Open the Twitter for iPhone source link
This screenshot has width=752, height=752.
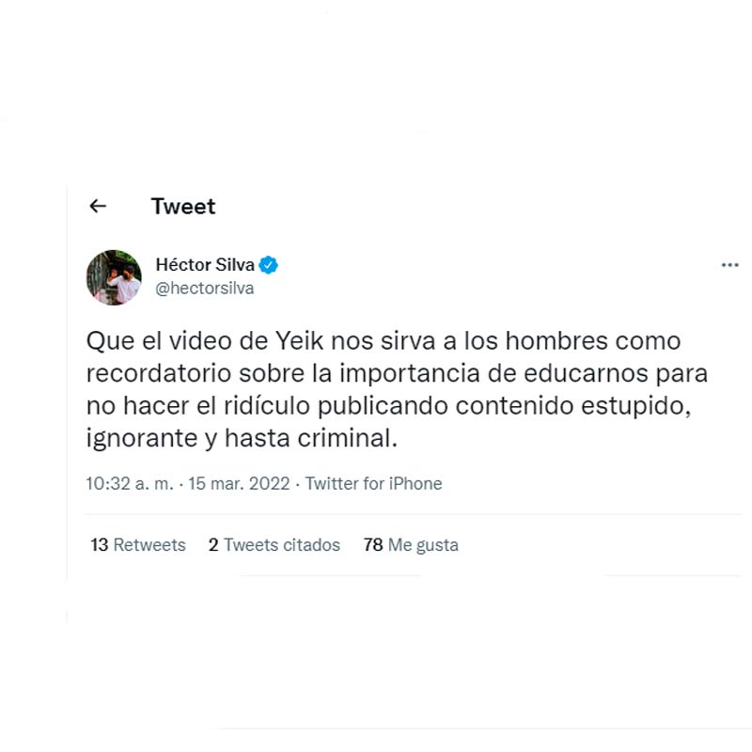373,483
